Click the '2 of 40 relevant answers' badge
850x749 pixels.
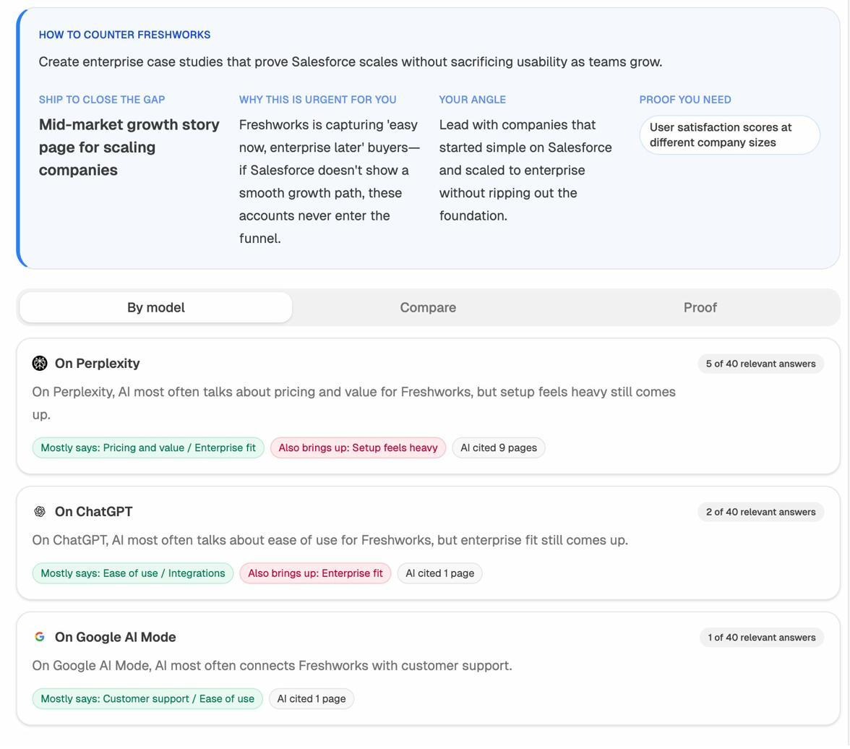(x=760, y=511)
